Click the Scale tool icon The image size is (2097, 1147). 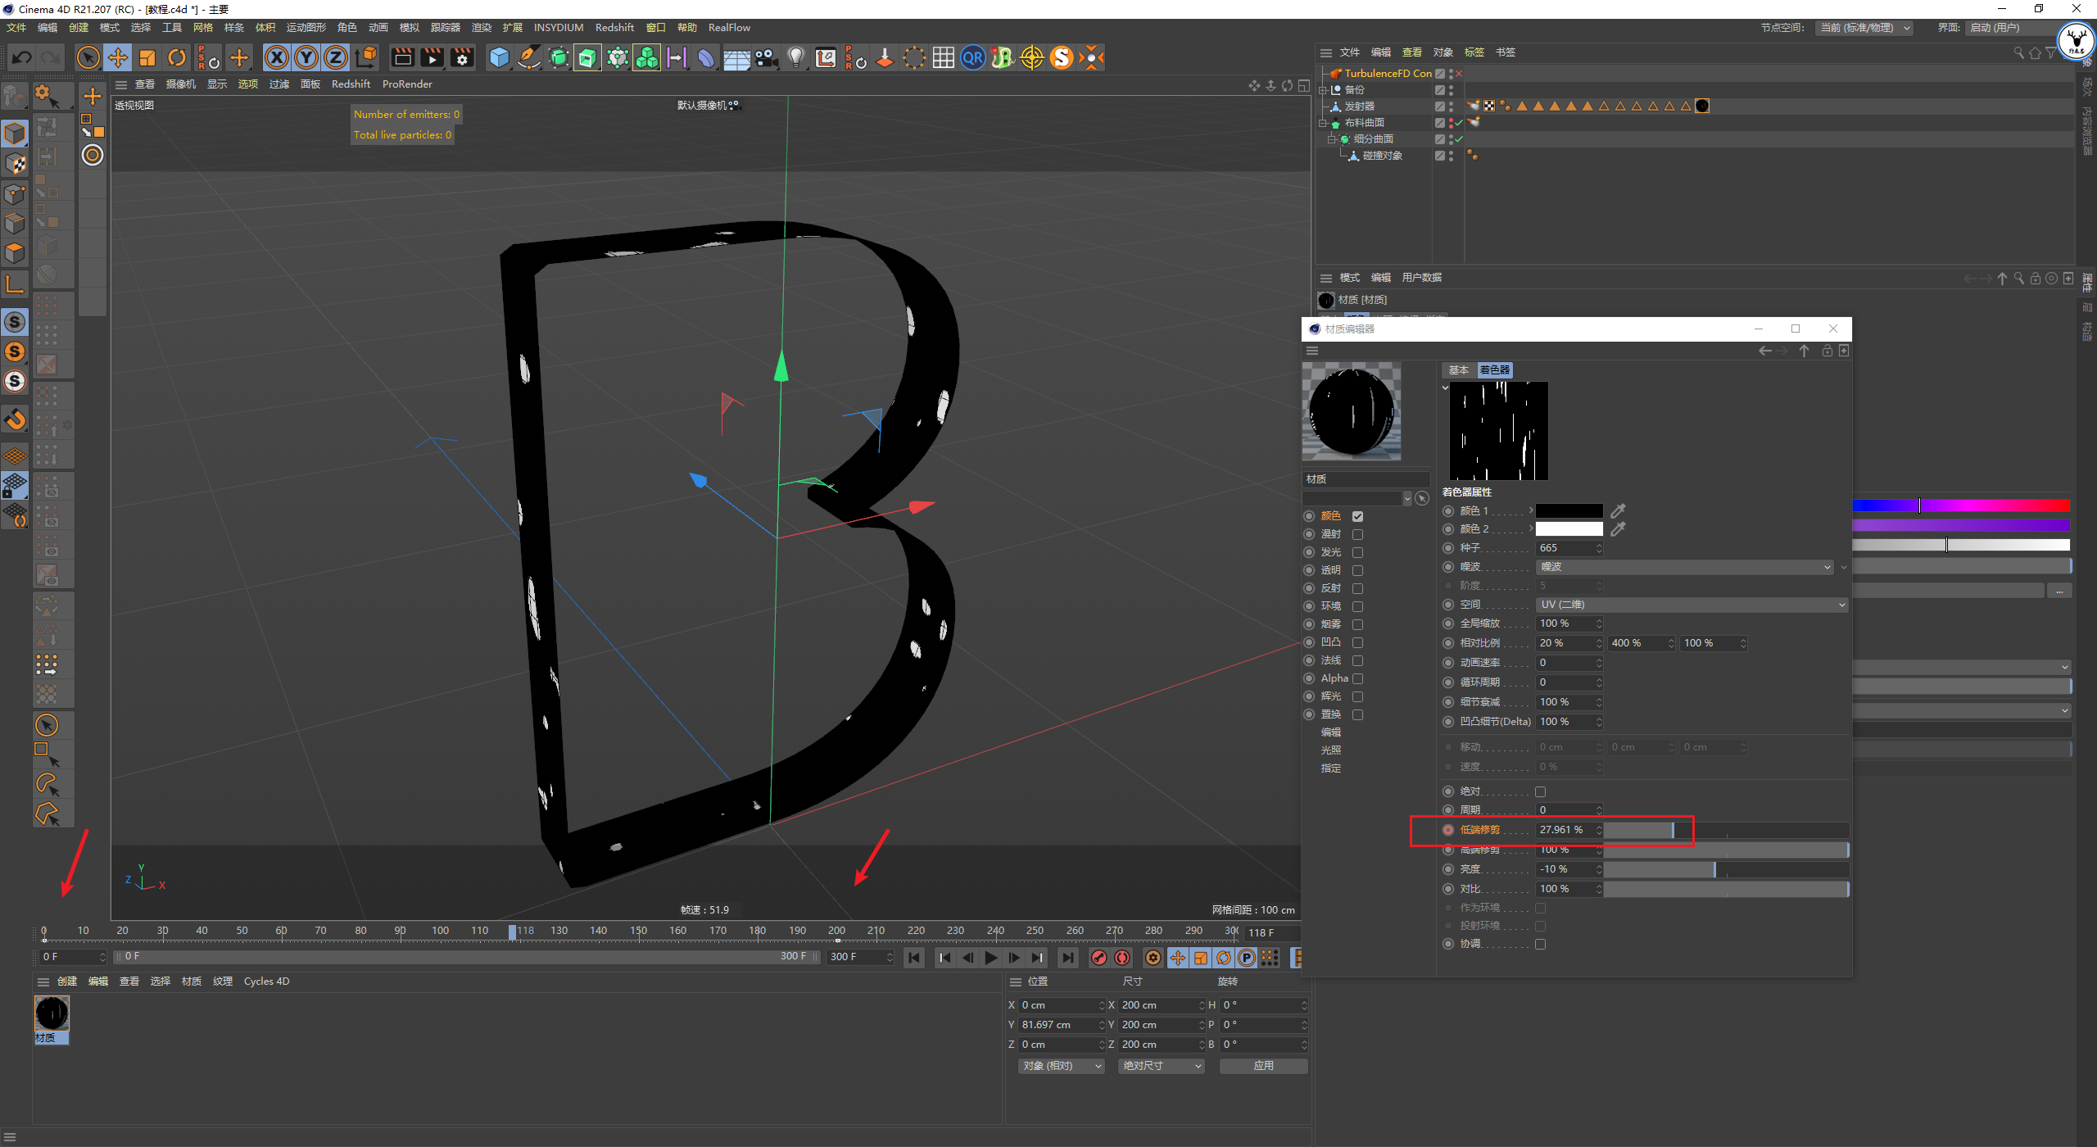(x=147, y=57)
